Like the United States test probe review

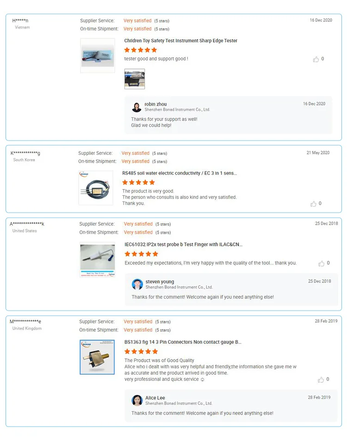(x=322, y=263)
